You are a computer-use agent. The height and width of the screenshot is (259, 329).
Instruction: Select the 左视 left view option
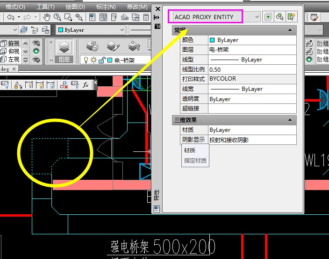tap(14, 59)
